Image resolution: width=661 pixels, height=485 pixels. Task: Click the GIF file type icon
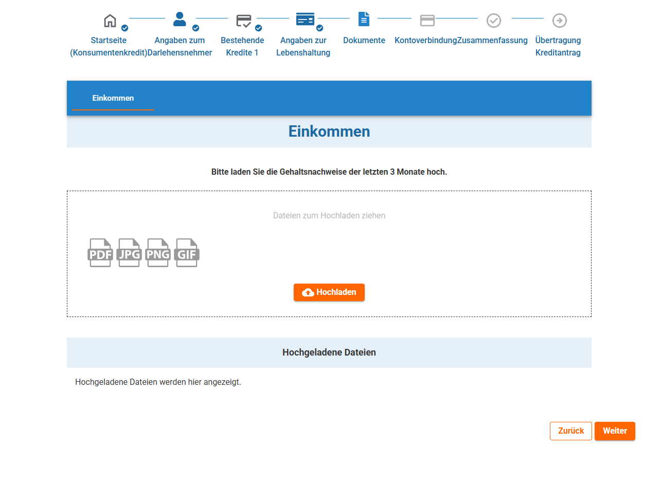pyautogui.click(x=187, y=253)
